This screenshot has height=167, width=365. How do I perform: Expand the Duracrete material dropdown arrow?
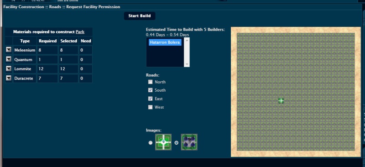[9, 78]
